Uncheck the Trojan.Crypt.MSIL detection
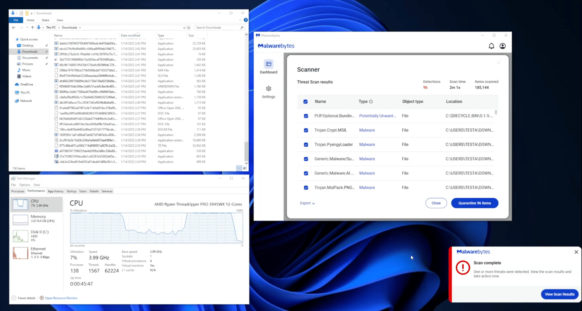Viewport: 582px width, 311px height. (306, 130)
